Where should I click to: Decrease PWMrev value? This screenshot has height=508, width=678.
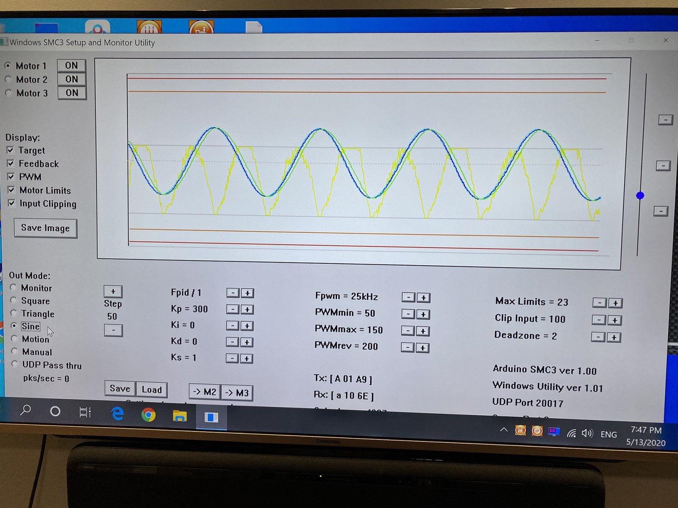pyautogui.click(x=408, y=348)
